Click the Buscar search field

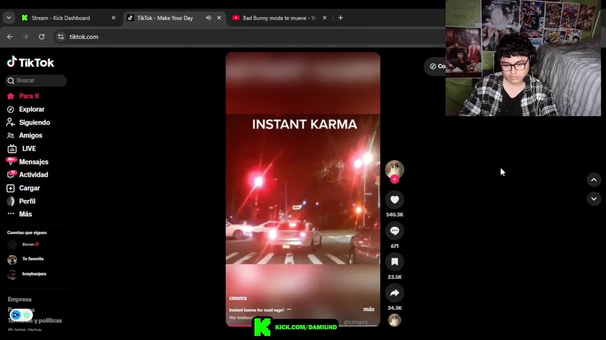(x=36, y=80)
